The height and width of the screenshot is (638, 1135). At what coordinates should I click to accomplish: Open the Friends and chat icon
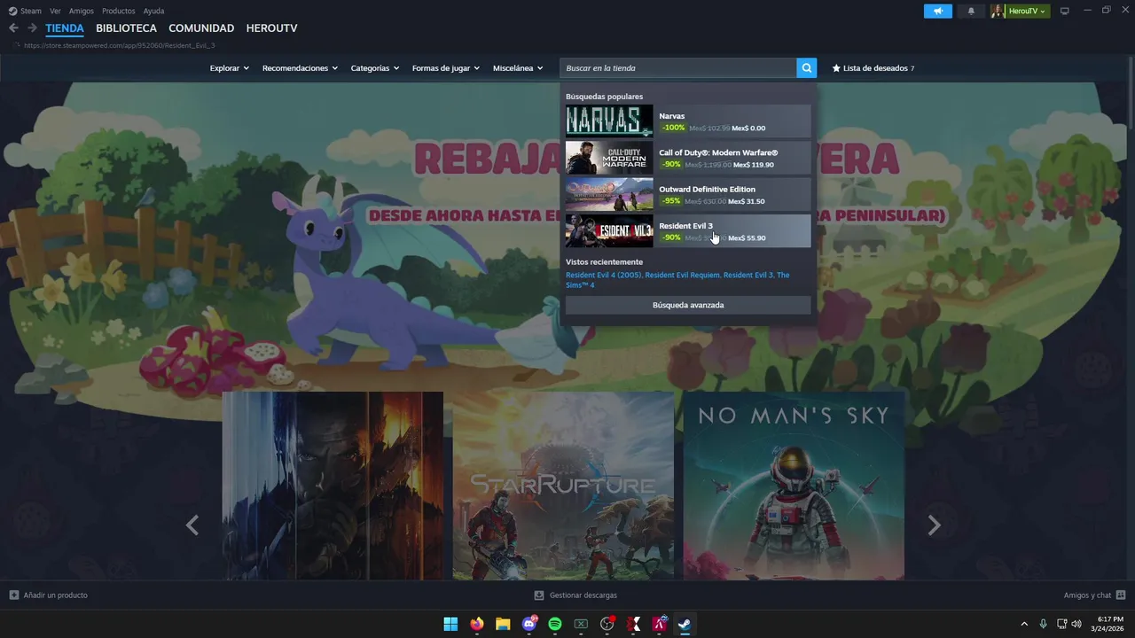1121,595
